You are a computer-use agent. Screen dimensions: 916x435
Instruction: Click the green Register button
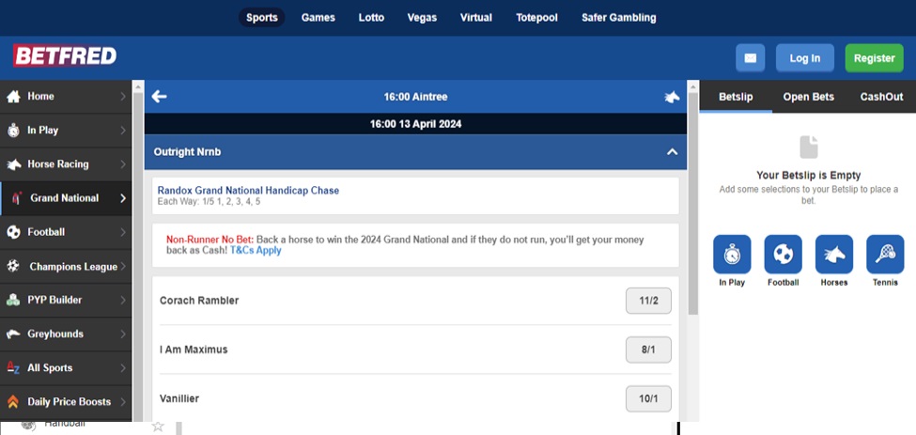874,58
